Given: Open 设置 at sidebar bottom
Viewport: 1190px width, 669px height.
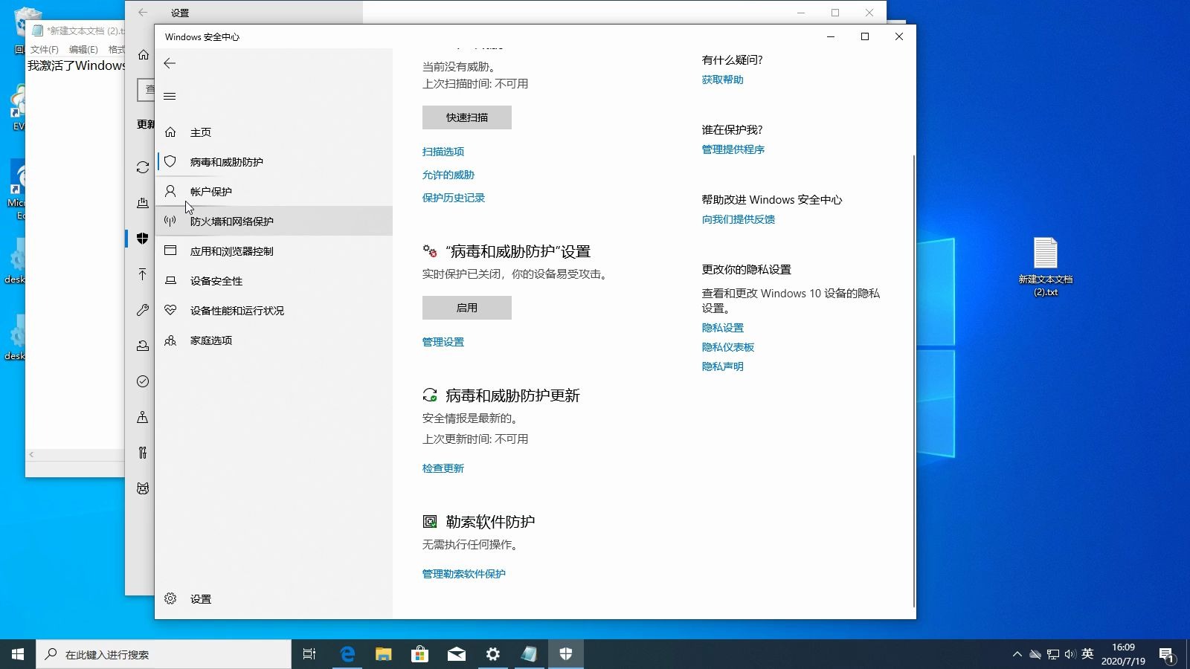Looking at the screenshot, I should click(274, 598).
